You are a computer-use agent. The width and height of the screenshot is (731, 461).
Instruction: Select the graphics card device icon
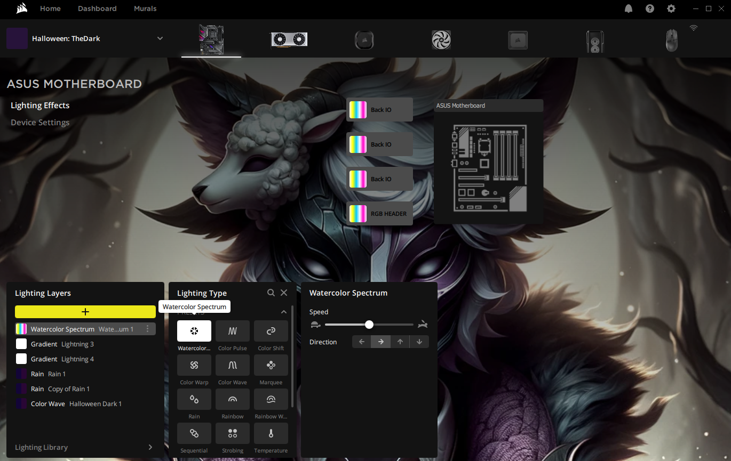coord(289,39)
